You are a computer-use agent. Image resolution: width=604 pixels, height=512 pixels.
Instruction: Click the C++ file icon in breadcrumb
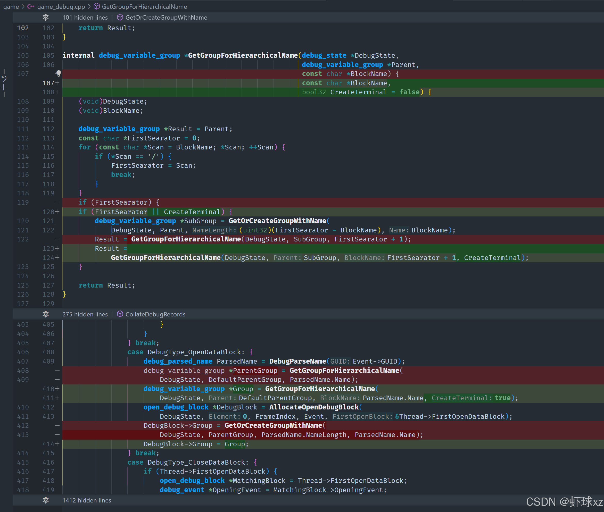(31, 6)
